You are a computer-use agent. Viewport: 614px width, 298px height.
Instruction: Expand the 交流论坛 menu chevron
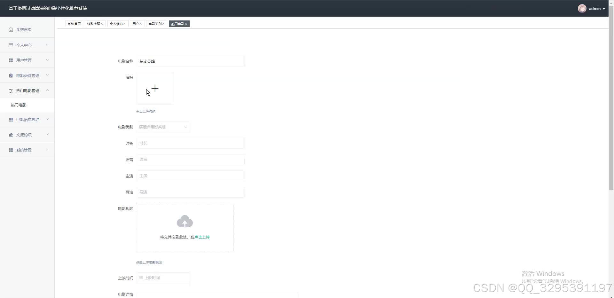[47, 134]
